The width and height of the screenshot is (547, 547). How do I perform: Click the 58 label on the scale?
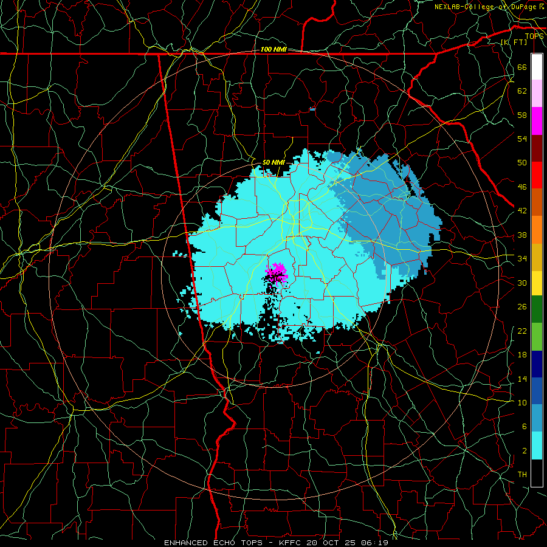pos(522,115)
